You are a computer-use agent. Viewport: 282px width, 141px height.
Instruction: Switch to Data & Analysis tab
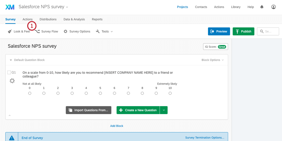(x=74, y=19)
